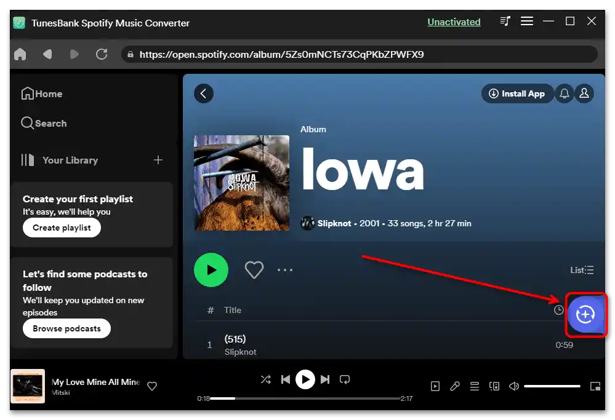Click the plus icon next to Your Library
615x420 pixels.
point(158,160)
